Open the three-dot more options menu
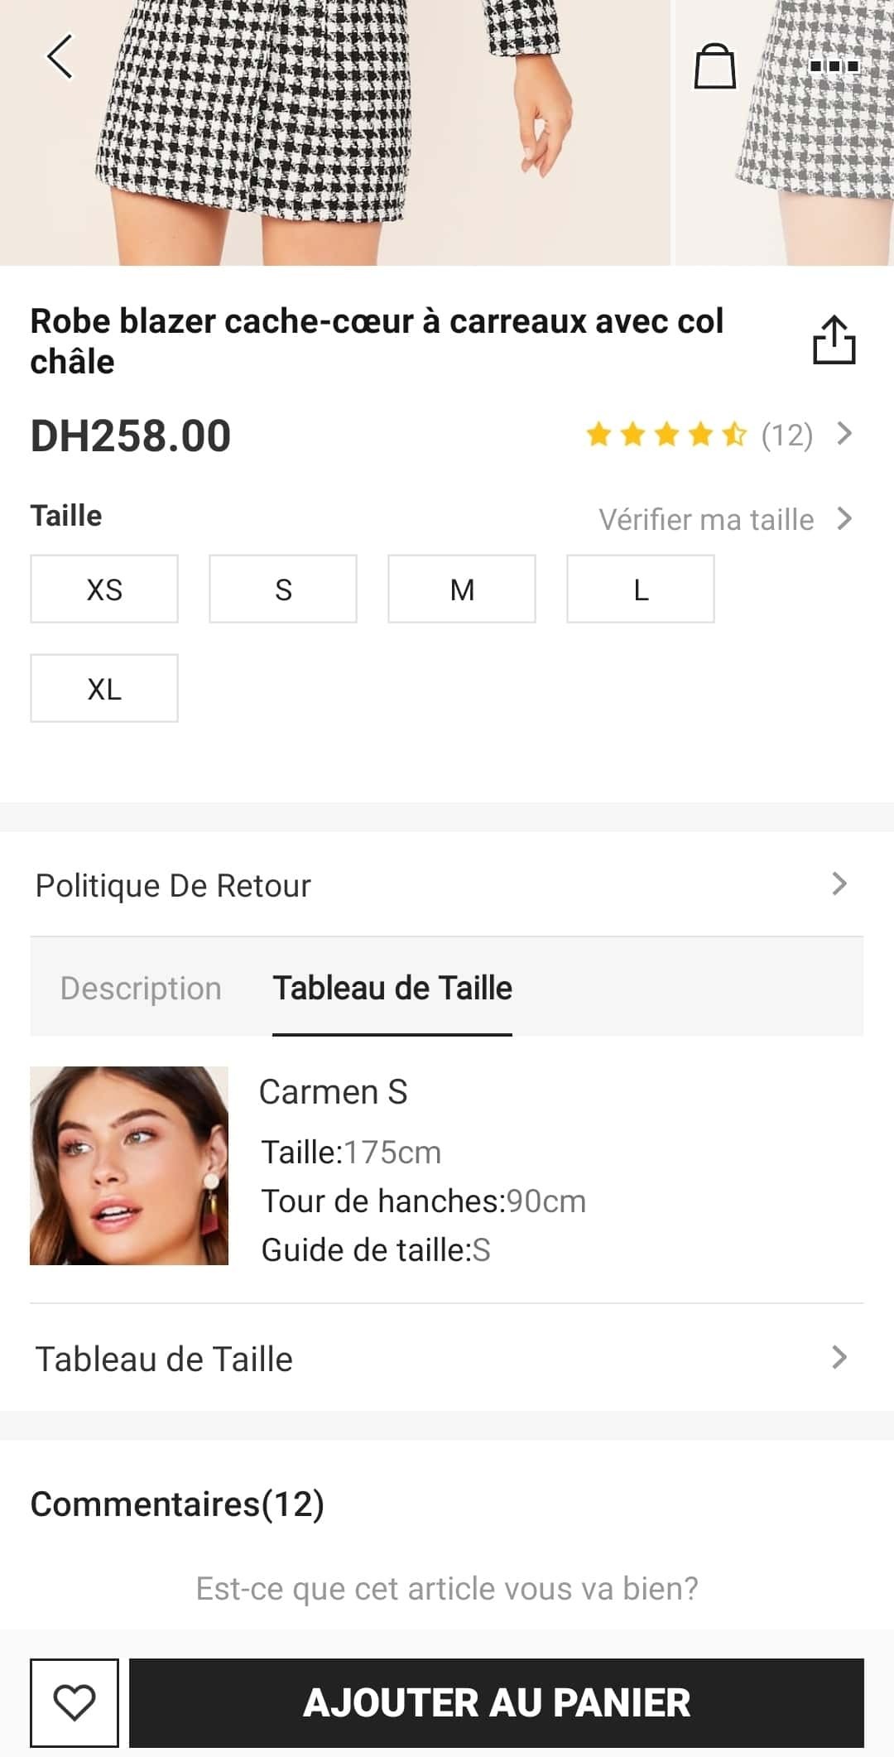This screenshot has height=1757, width=894. 834,66
